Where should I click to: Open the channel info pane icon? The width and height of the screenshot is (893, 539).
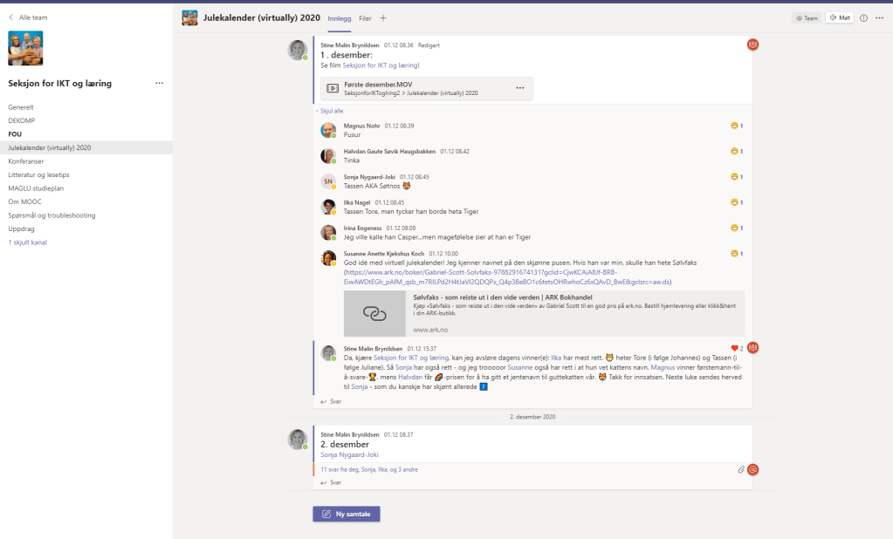[x=863, y=17]
